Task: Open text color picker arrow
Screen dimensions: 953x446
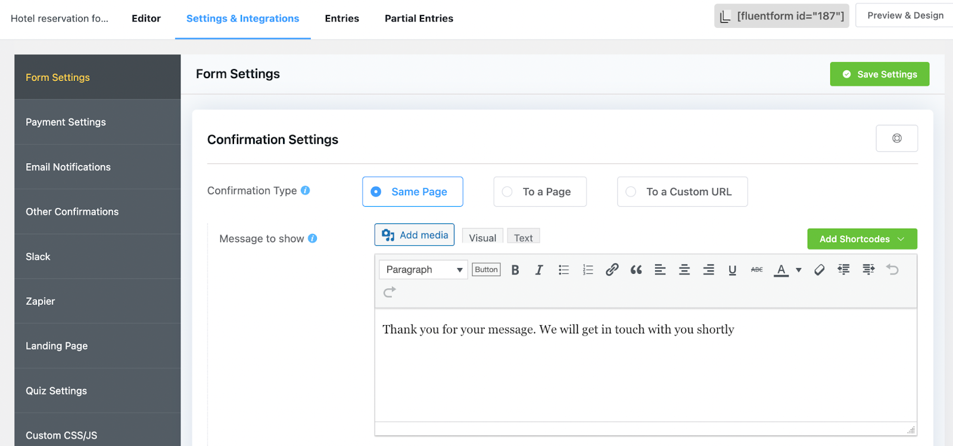Action: click(799, 270)
